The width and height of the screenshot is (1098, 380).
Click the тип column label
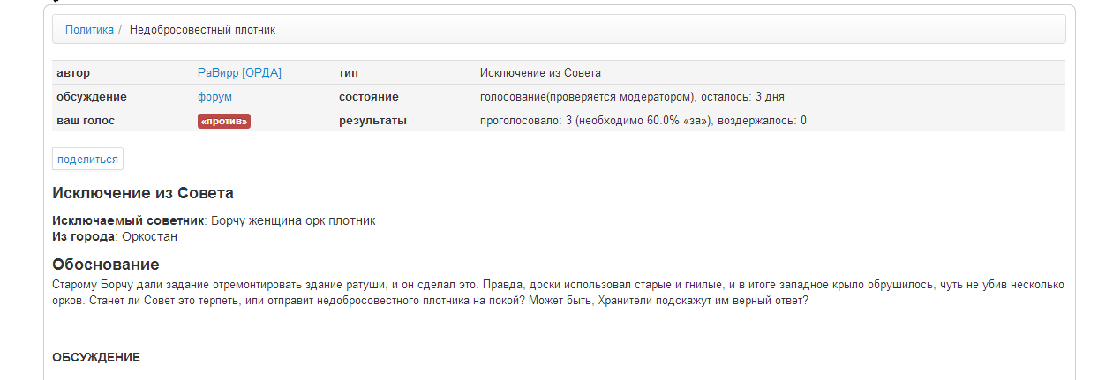click(x=349, y=72)
